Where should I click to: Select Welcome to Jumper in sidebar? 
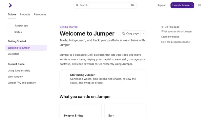click(26, 48)
